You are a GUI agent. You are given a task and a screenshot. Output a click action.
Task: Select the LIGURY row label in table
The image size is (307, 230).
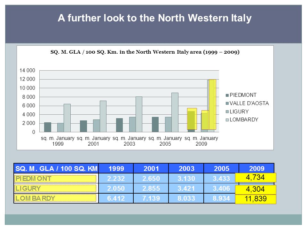55,188
